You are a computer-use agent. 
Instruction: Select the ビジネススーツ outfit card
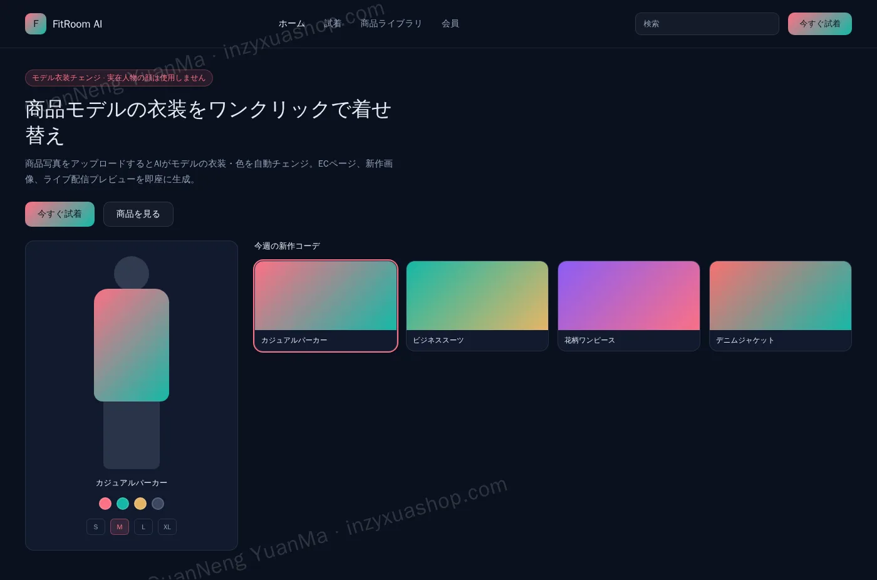[477, 306]
